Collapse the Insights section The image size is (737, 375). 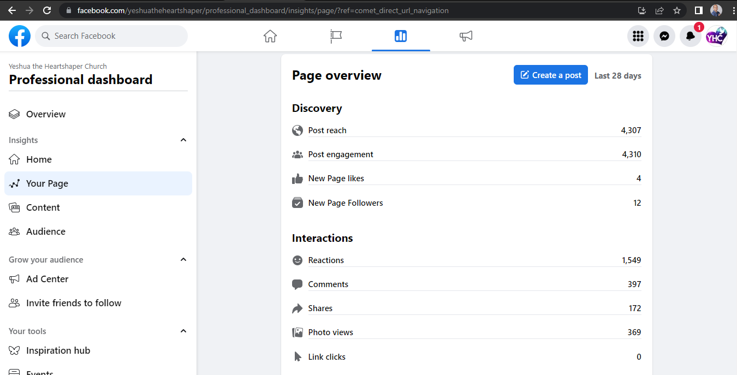click(183, 140)
